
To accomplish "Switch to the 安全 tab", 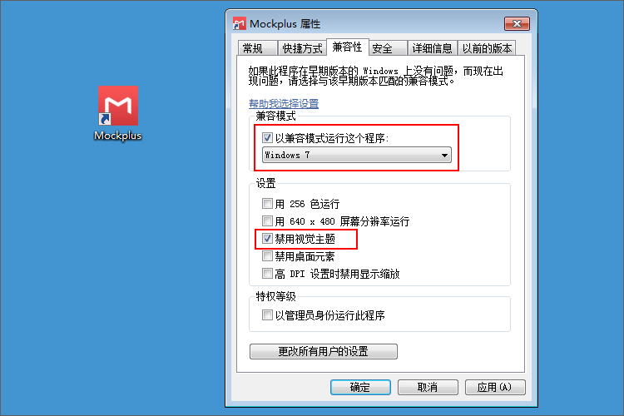I will tap(387, 48).
